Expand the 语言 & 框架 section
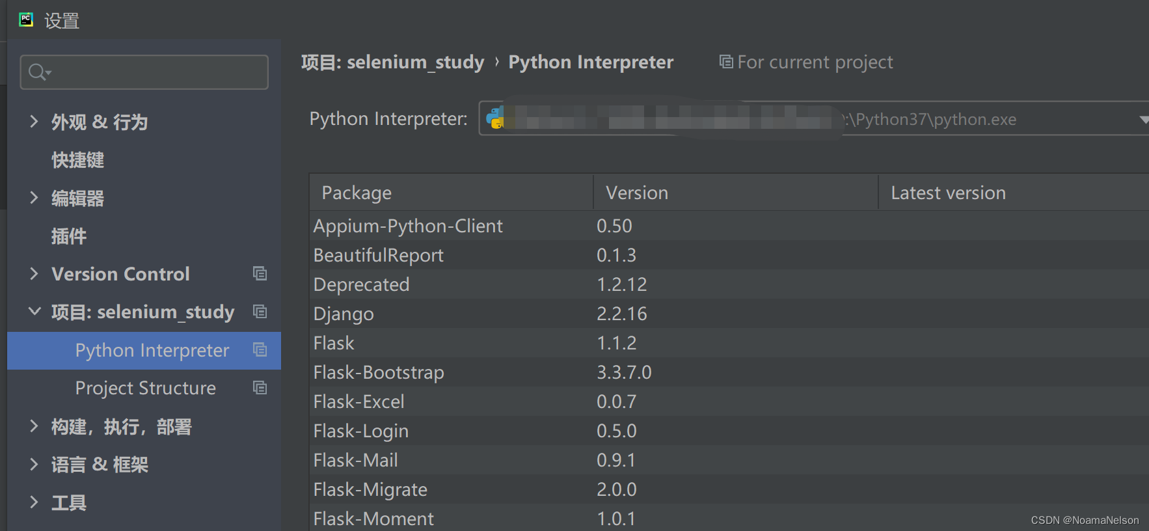 34,464
